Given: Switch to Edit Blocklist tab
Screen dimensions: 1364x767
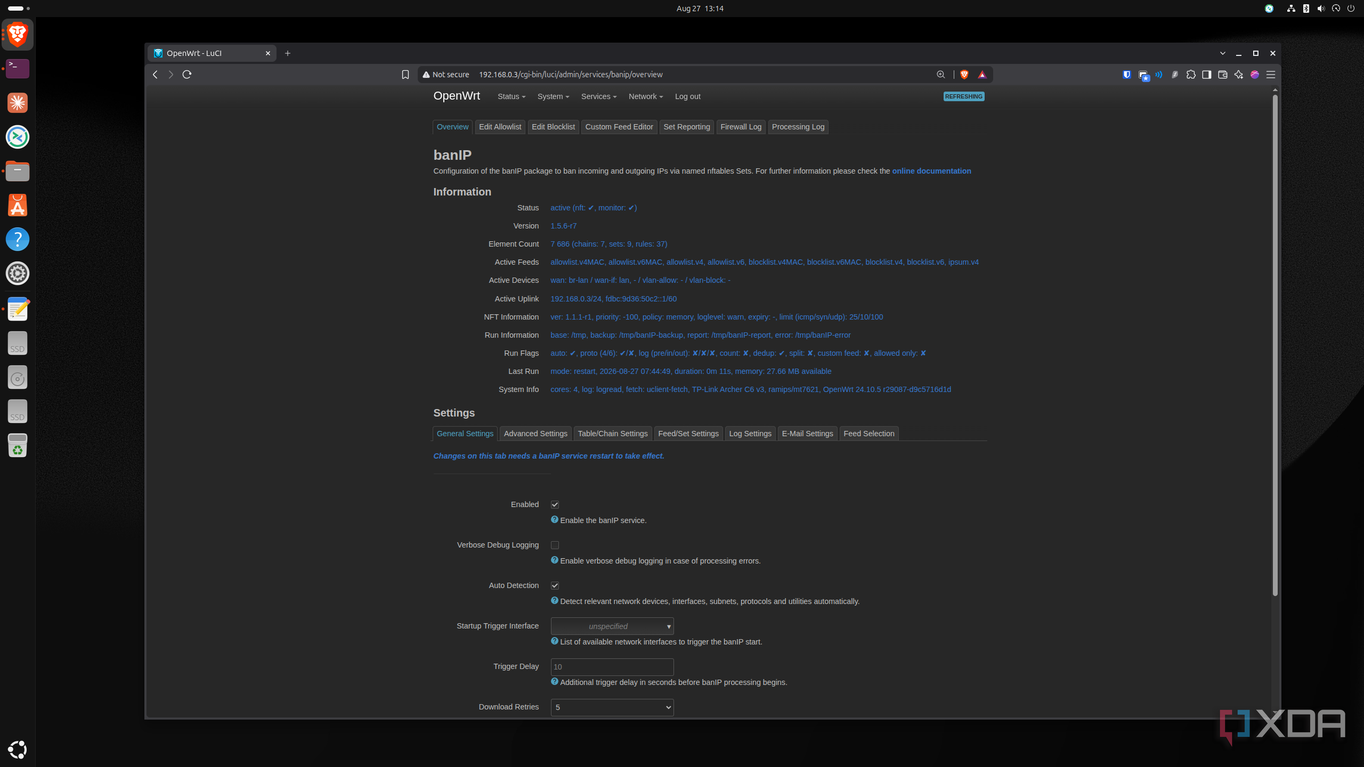Looking at the screenshot, I should point(553,127).
